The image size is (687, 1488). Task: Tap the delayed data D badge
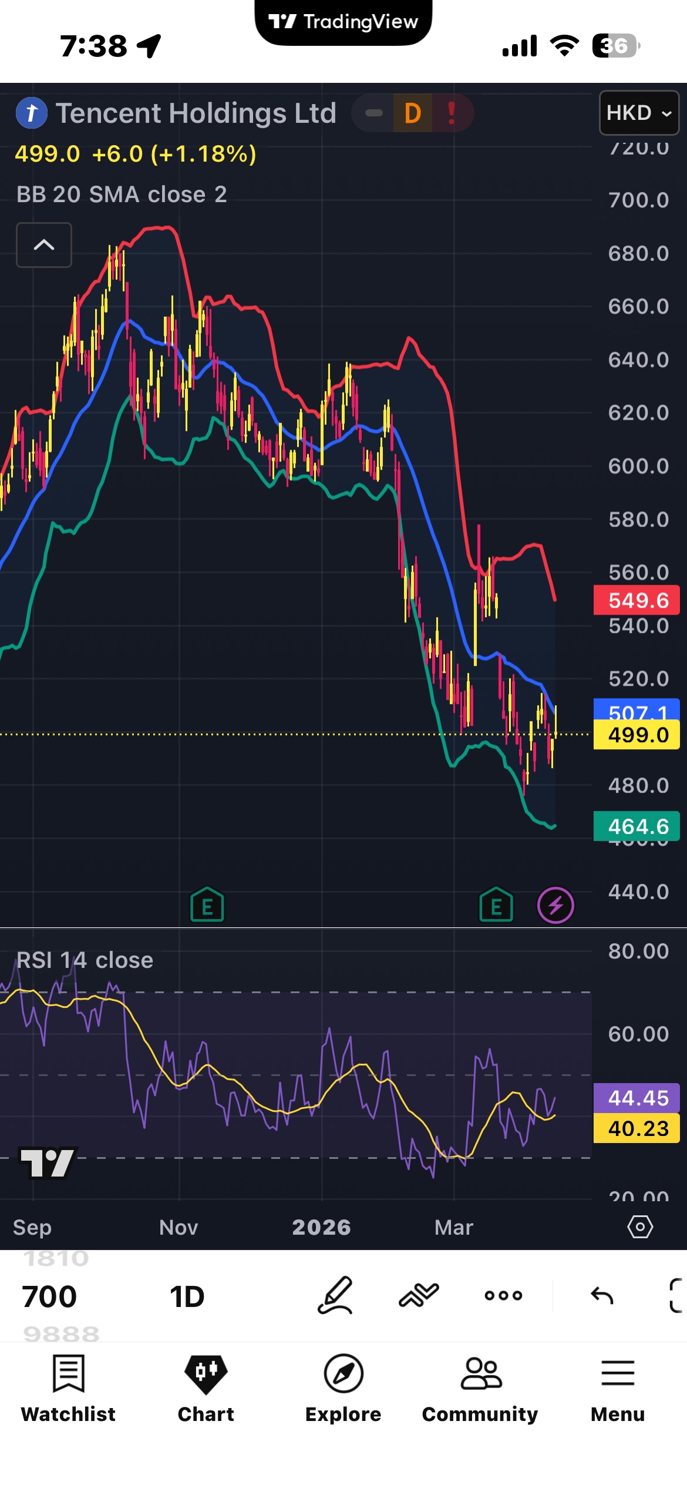click(x=413, y=113)
